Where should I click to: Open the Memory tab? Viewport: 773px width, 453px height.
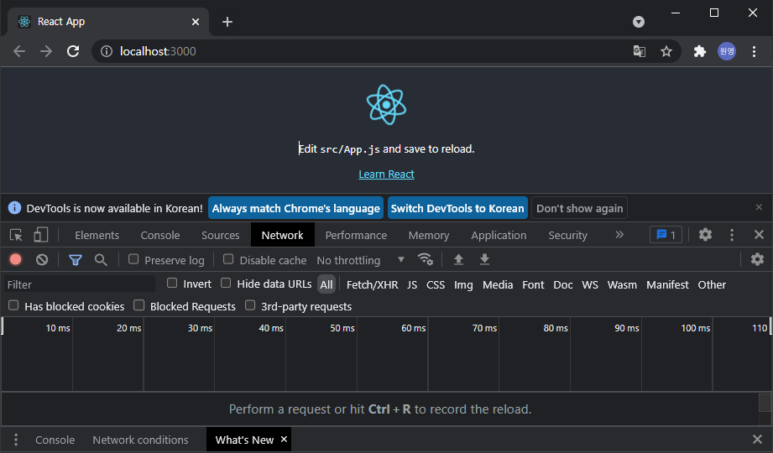click(429, 235)
